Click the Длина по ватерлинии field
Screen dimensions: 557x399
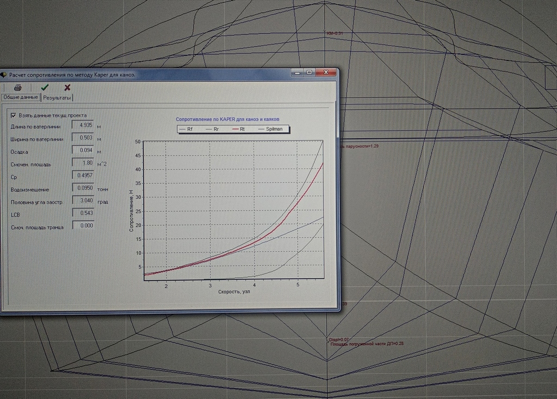83,126
